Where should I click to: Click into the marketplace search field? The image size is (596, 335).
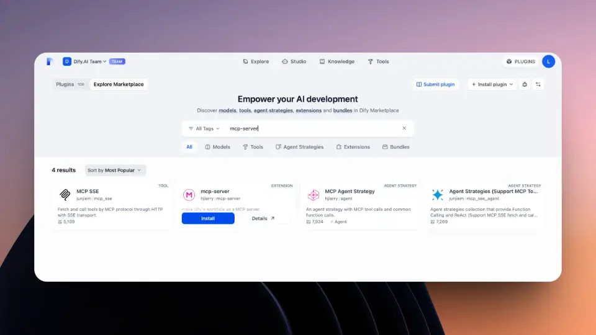(310, 128)
